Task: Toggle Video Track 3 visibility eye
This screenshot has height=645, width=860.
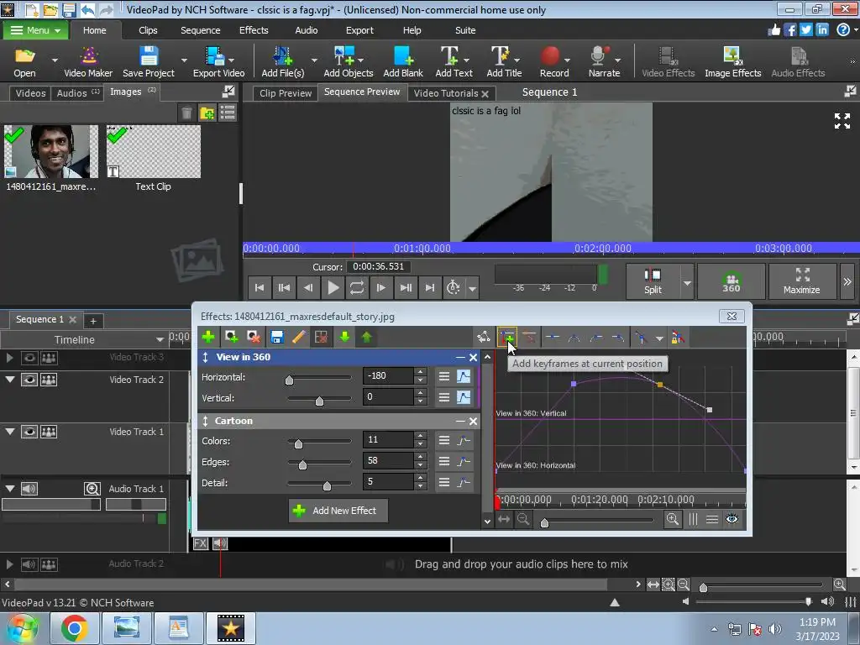Action: (29, 358)
